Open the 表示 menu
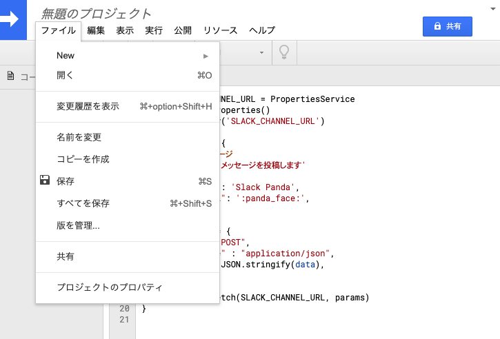 (125, 30)
